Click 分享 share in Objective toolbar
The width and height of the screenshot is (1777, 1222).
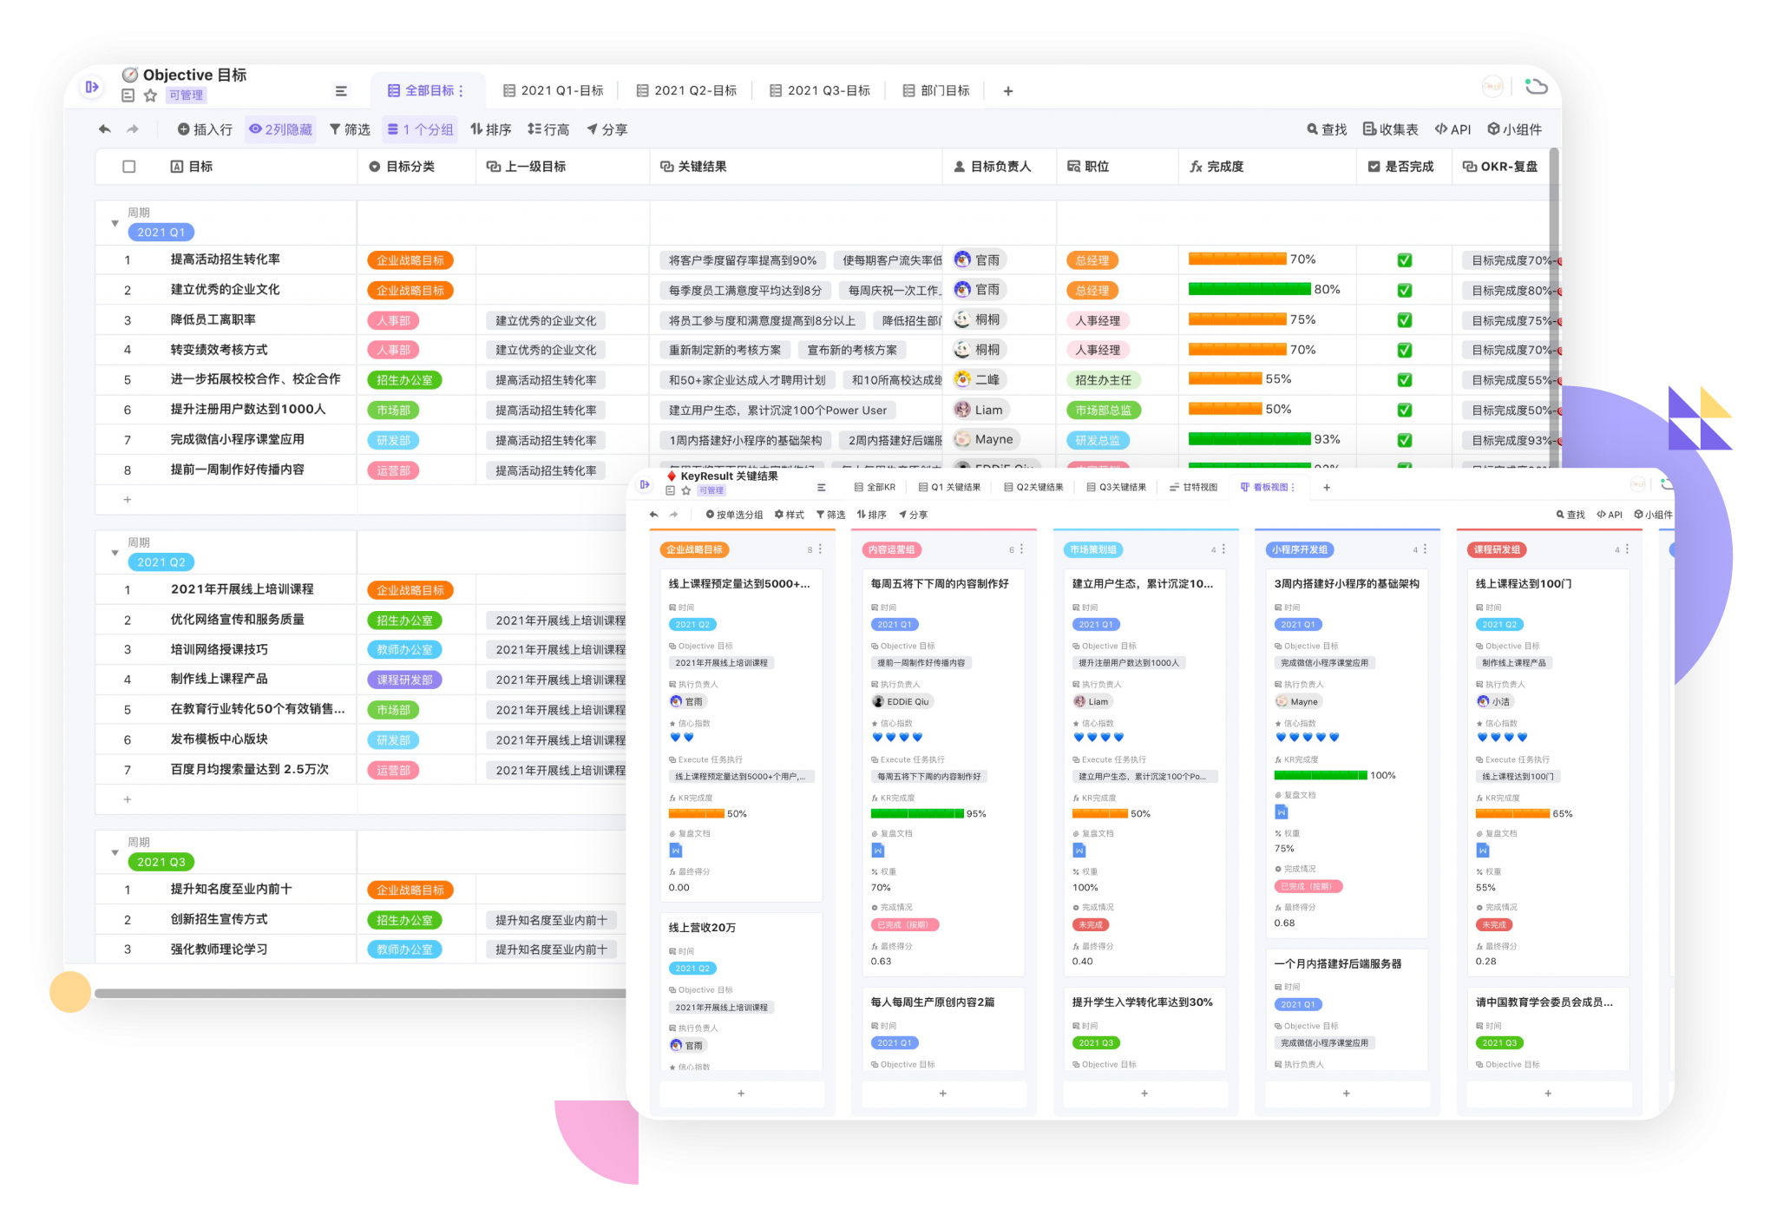coord(607,129)
